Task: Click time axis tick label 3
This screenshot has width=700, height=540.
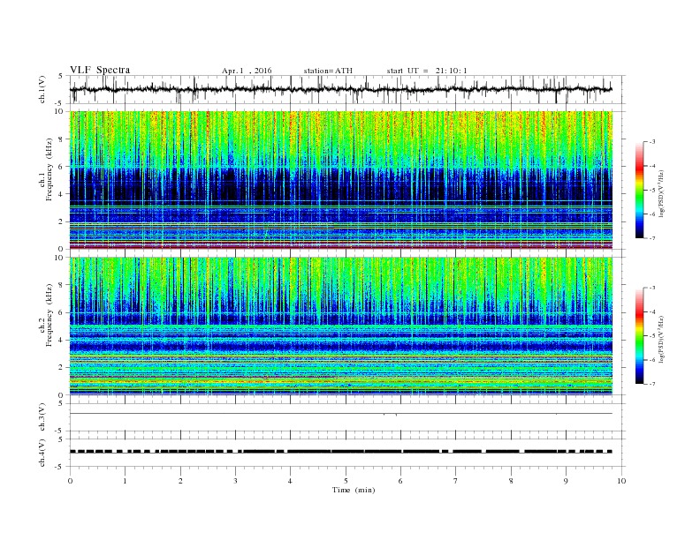Action: 236,481
